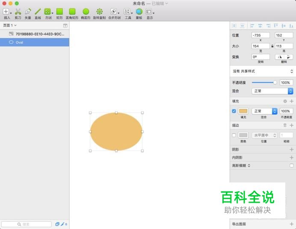This screenshot has width=296, height=229.
Task: Click the Rotate Copies (旋转复制) icon
Action: click(99, 12)
